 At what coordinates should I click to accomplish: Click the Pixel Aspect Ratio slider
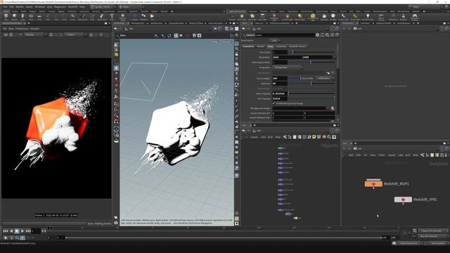tap(311, 63)
